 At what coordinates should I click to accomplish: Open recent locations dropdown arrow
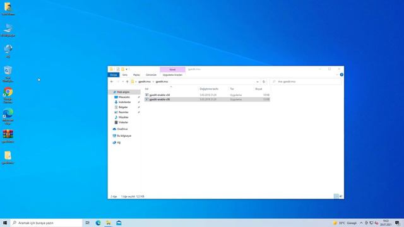point(122,81)
